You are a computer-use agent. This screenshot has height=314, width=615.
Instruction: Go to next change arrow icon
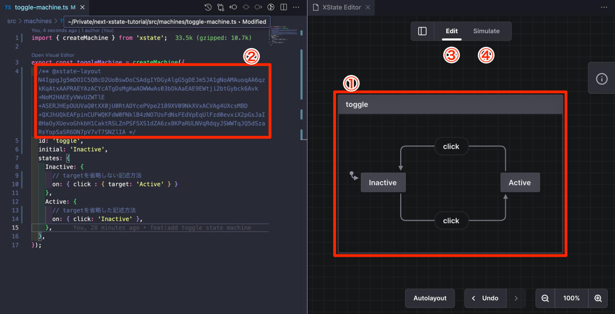click(258, 7)
